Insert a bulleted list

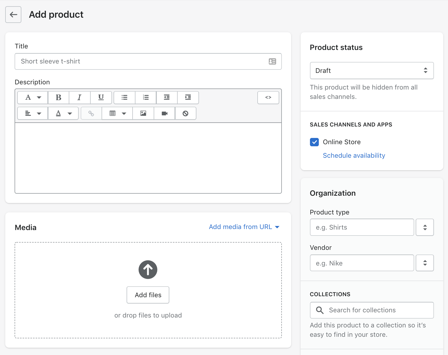coord(125,98)
